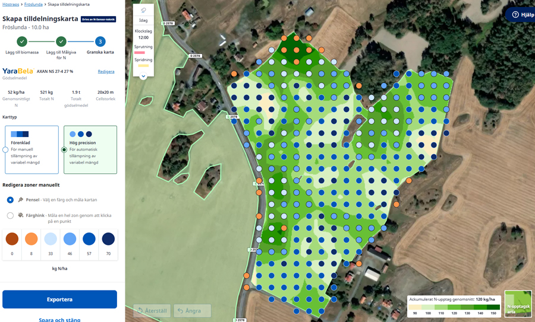535x322 pixels.
Task: Select the Förenklad map type radio
Action: coord(5,150)
